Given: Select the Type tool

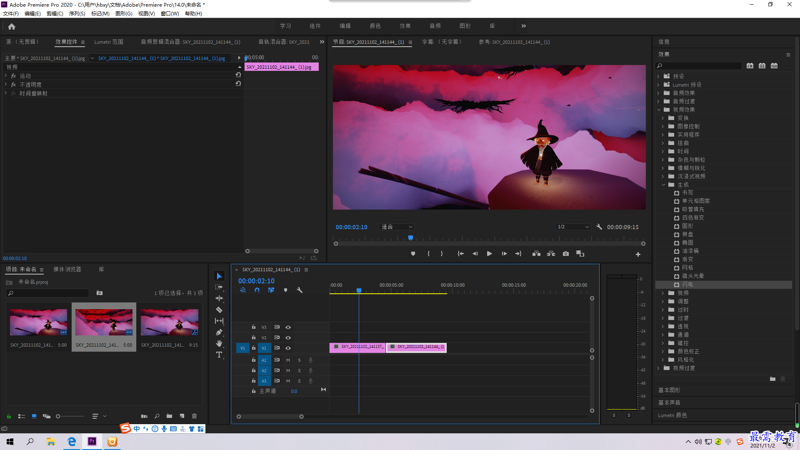Looking at the screenshot, I should coord(219,355).
